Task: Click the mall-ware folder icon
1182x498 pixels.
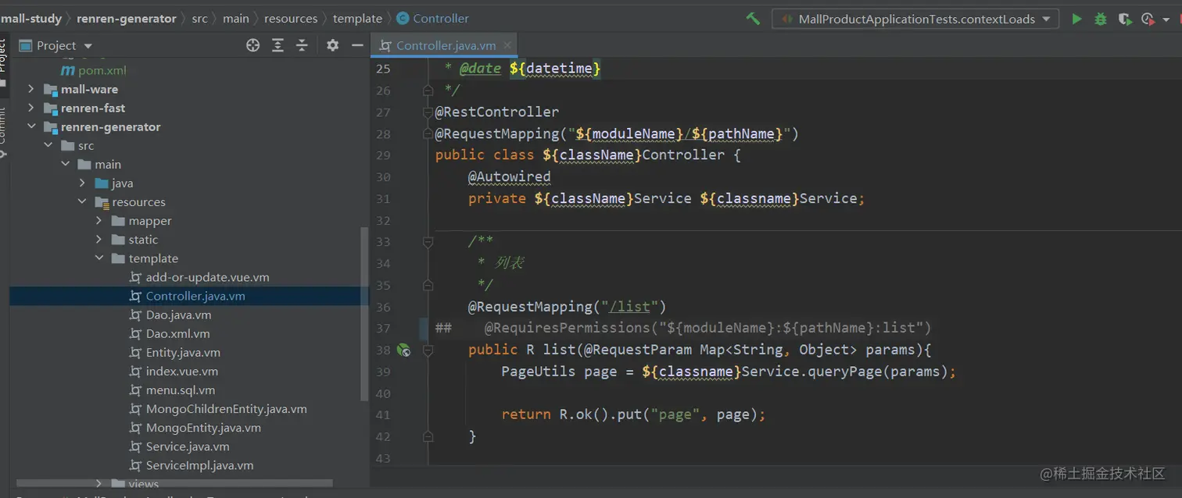Action: (x=51, y=90)
